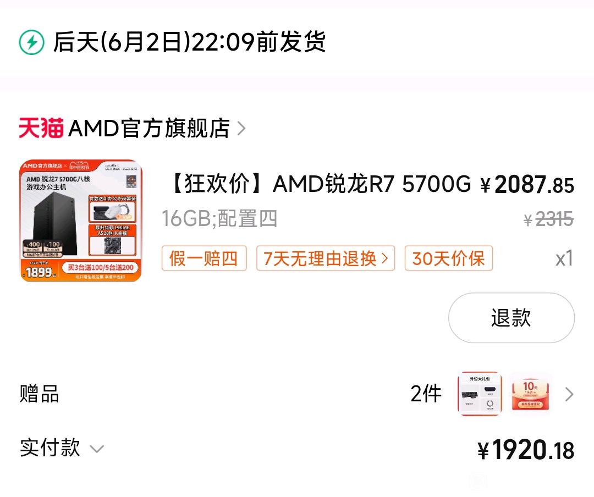This screenshot has height=497, width=594.
Task: Open the 7天无理由退换 policy tag
Action: coord(326,258)
